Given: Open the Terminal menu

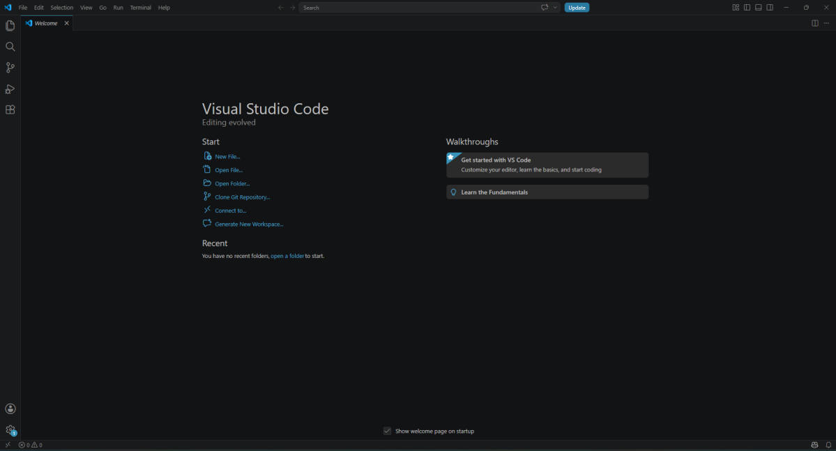Looking at the screenshot, I should (x=141, y=8).
